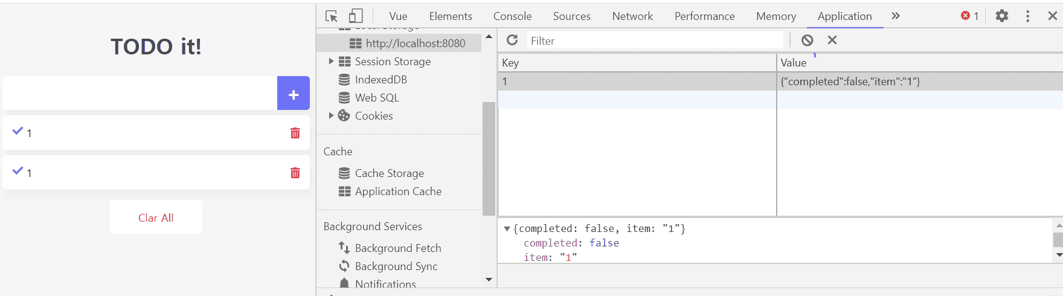
Task: Clear all storage entries icon
Action: [807, 40]
